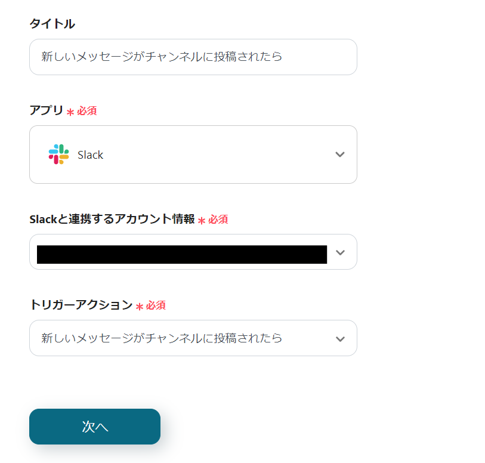Image resolution: width=485 pixels, height=463 pixels.
Task: Click the red asterisk next to アカウント情報
Action: tap(202, 221)
